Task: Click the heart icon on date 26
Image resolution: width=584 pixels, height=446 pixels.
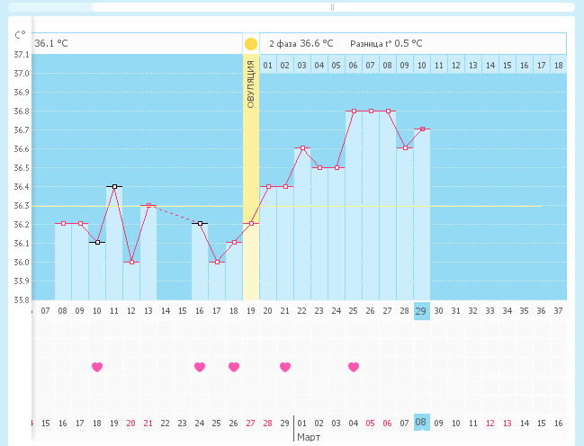Action: coord(234,367)
